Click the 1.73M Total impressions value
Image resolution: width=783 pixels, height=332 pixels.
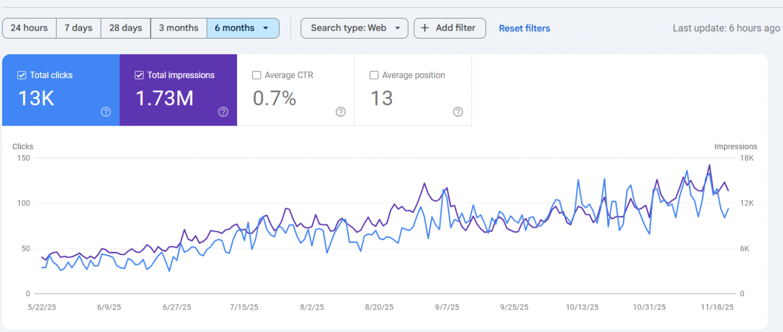[x=164, y=98]
